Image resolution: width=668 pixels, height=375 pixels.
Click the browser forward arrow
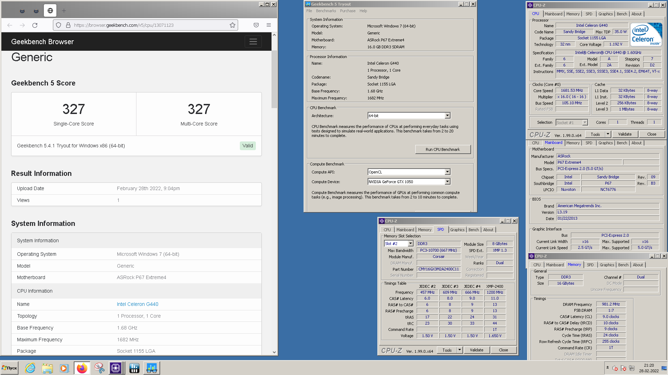click(22, 25)
